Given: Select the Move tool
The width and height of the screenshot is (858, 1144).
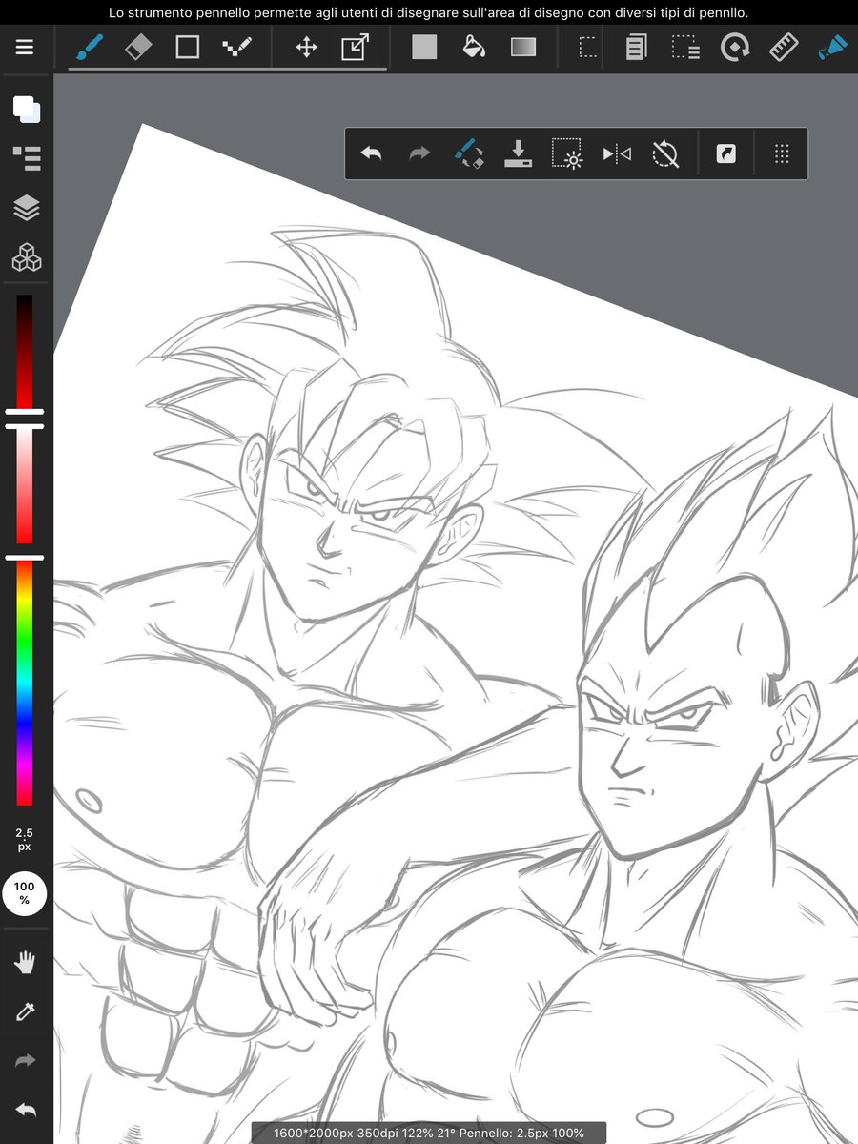Looking at the screenshot, I should [x=306, y=47].
